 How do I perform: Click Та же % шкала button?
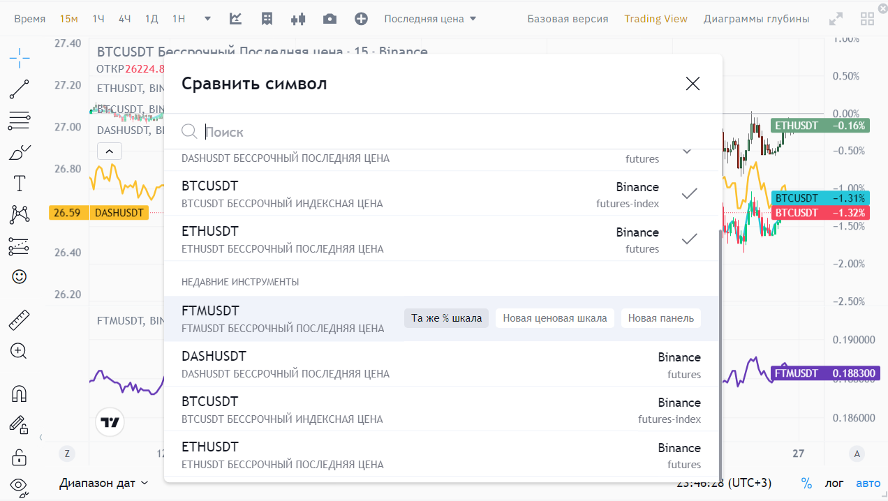click(x=446, y=318)
